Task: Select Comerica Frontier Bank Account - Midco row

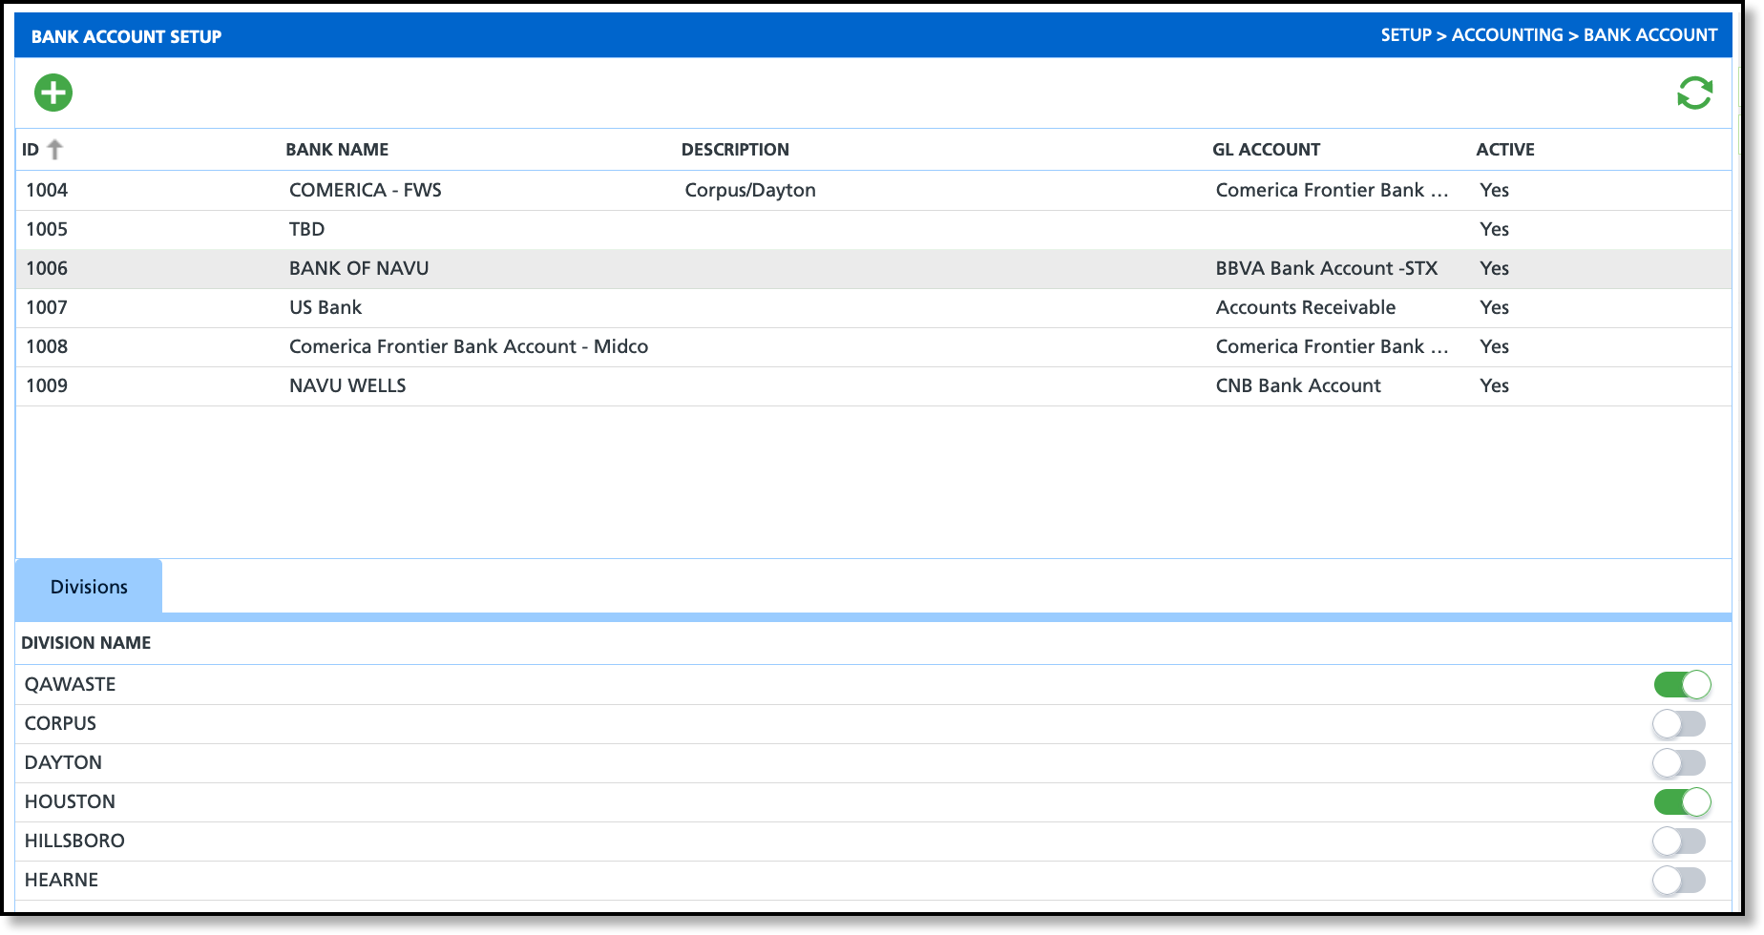Action: (x=873, y=346)
